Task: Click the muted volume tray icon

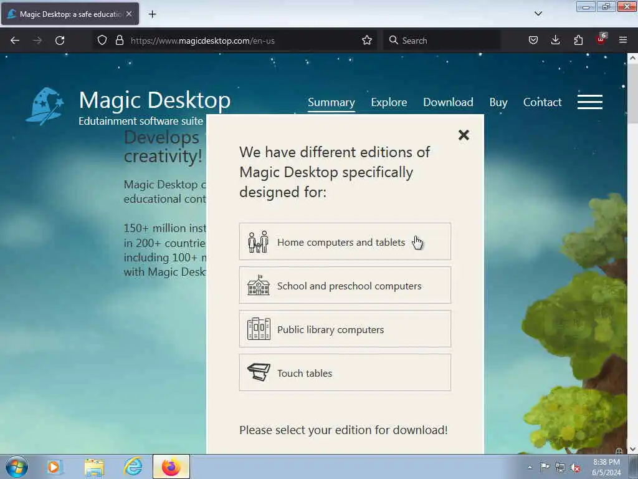Action: (x=575, y=468)
